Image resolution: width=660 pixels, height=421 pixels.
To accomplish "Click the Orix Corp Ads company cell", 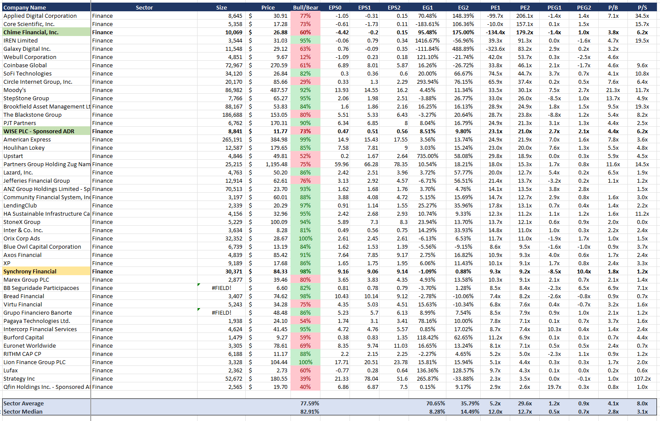I will point(46,238).
